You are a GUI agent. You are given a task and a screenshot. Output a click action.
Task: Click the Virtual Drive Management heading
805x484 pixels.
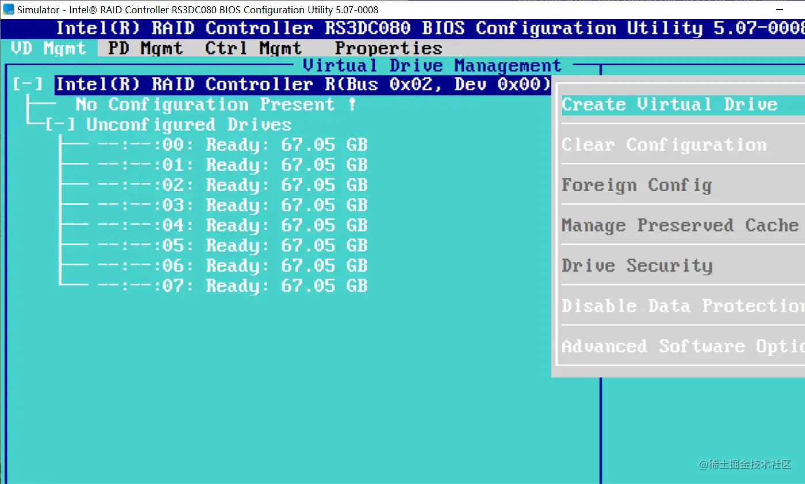(432, 66)
